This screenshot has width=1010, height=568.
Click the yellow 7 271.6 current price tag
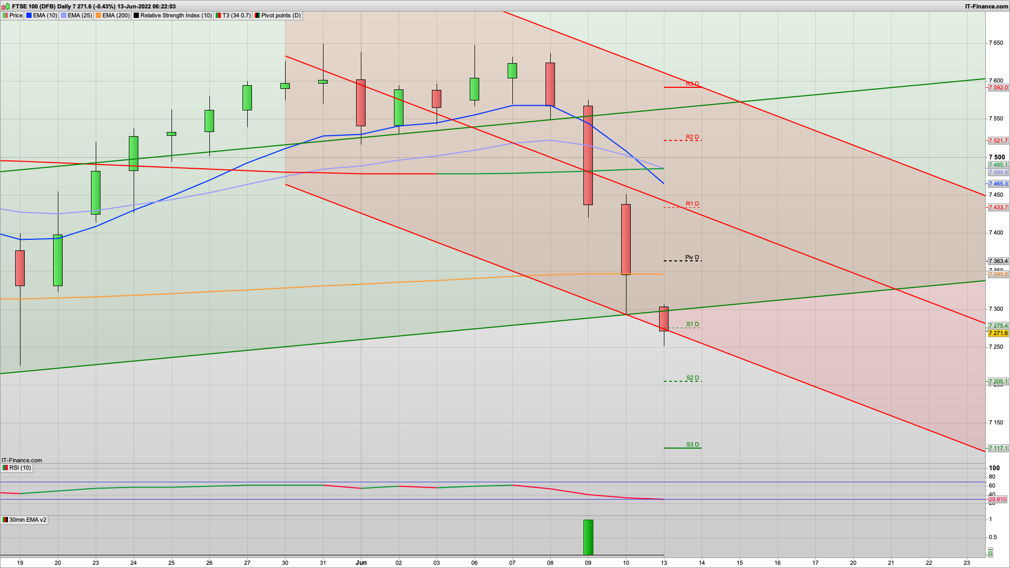pyautogui.click(x=997, y=333)
